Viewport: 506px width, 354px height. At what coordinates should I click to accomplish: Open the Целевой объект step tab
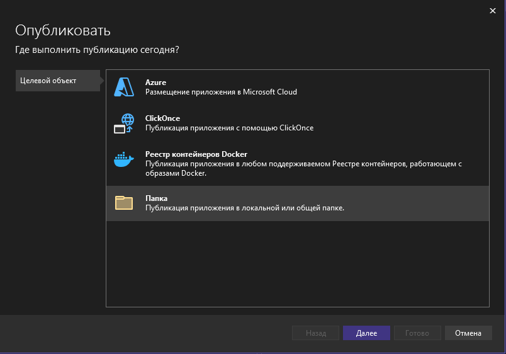57,81
